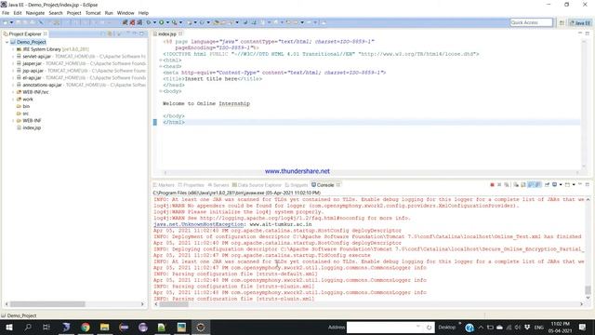Click the Open Perspective icon
Image resolution: width=595 pixels, height=335 pixels.
pos(562,22)
